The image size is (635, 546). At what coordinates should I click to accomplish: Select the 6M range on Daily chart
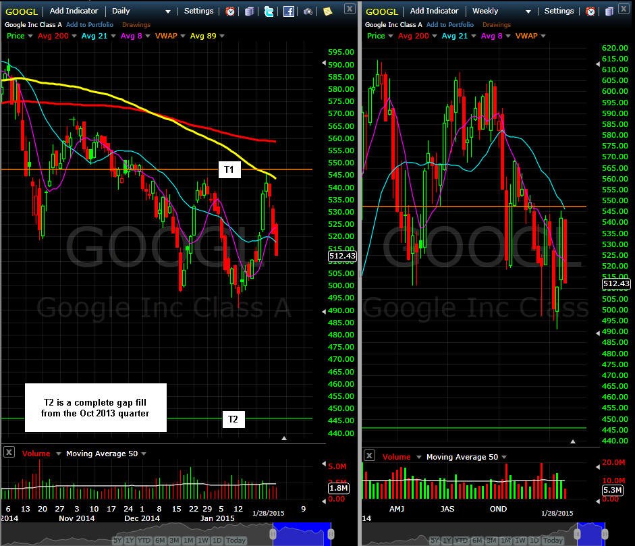161,541
